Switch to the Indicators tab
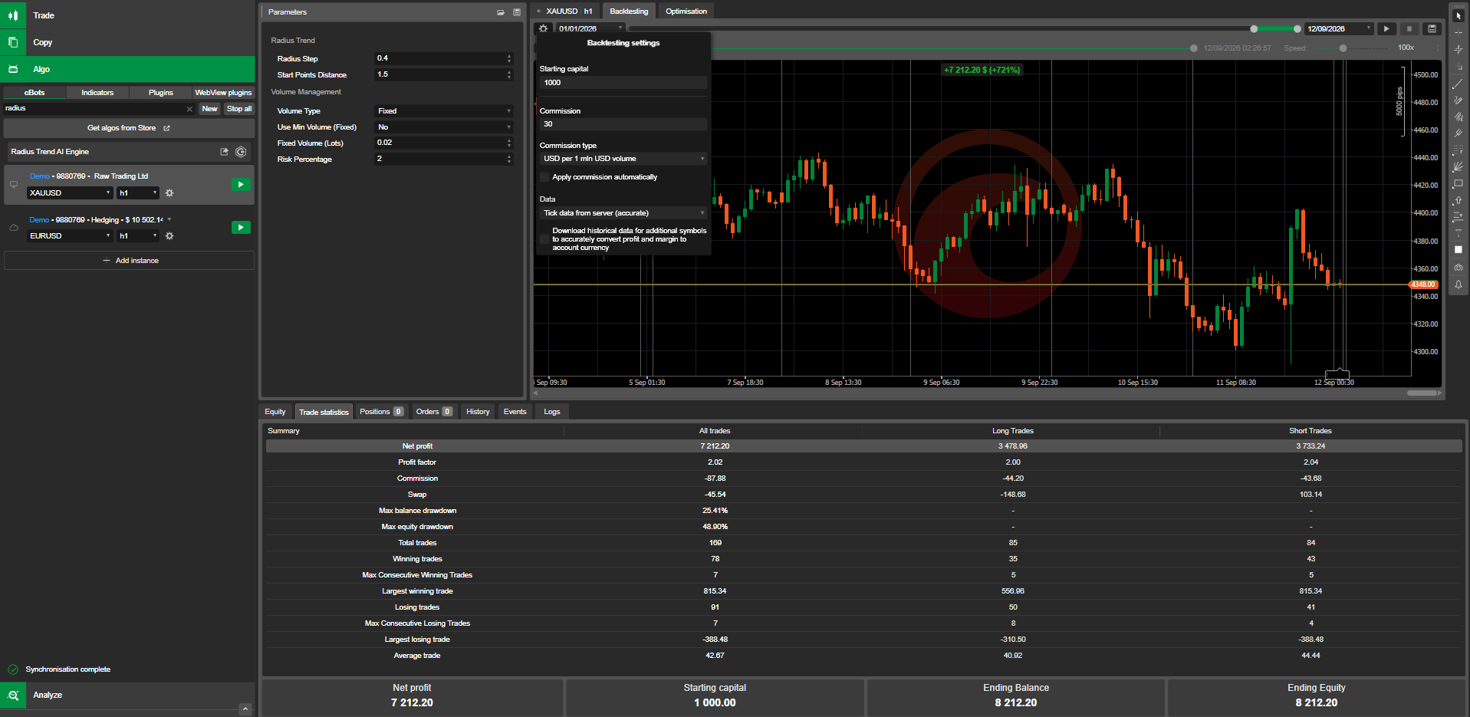The width and height of the screenshot is (1470, 717). click(97, 93)
